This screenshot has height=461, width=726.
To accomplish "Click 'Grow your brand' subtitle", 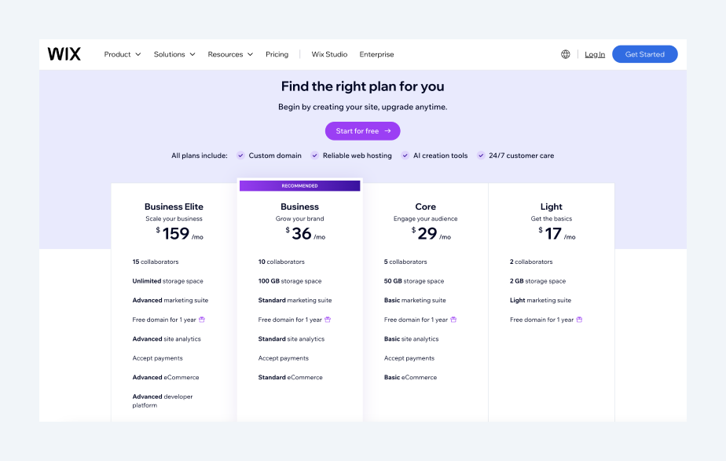I will (299, 218).
